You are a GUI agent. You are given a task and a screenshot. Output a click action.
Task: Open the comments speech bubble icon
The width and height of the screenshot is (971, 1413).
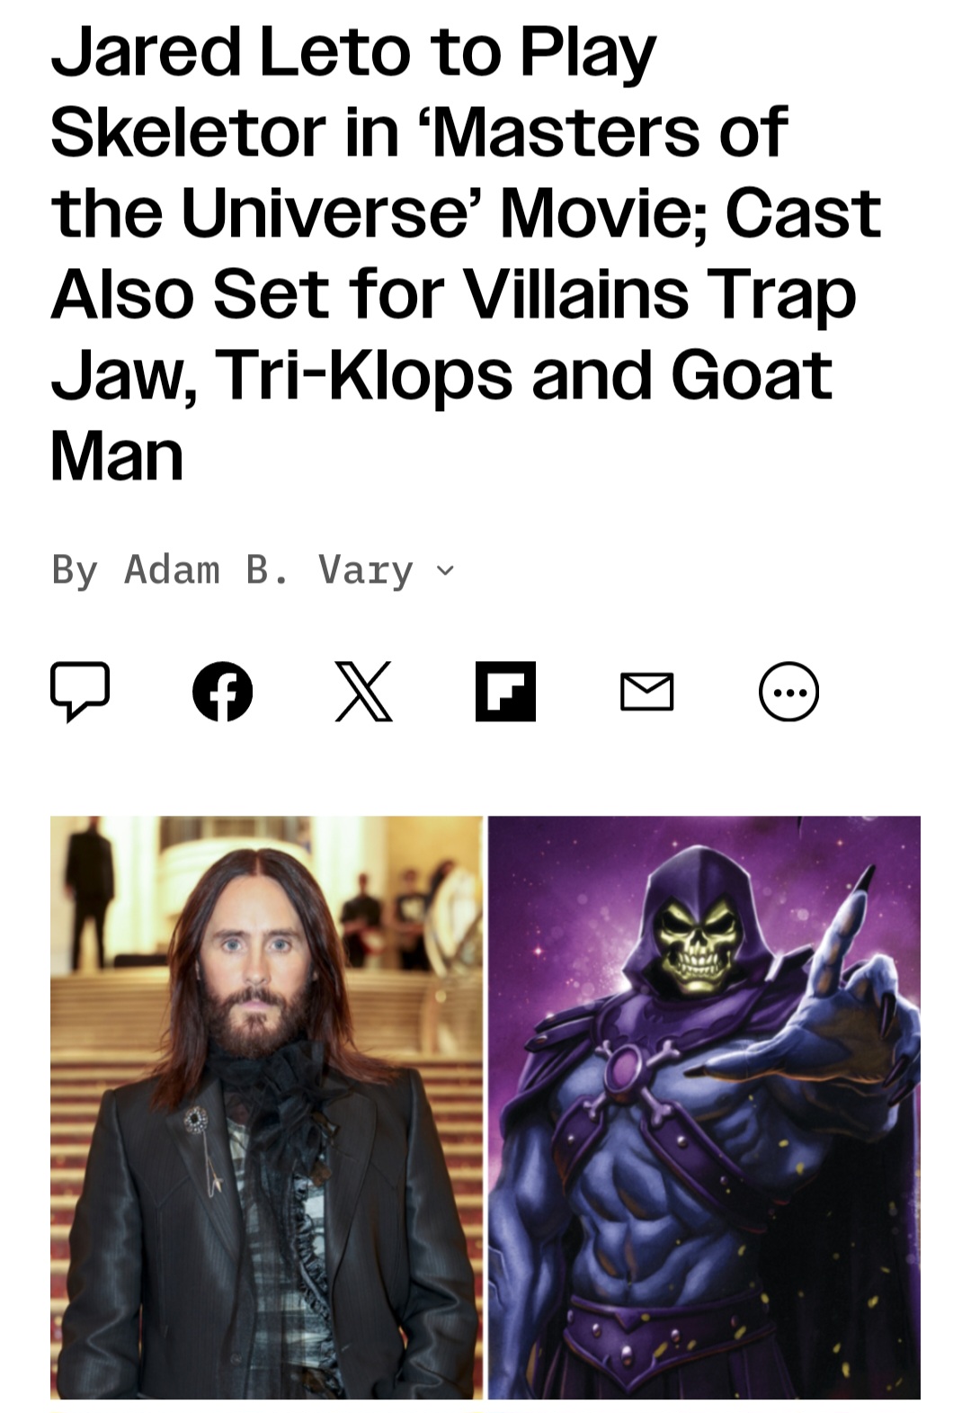[x=80, y=692]
